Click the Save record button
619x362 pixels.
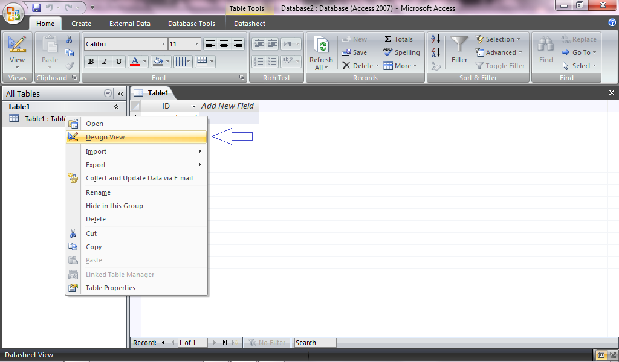354,52
